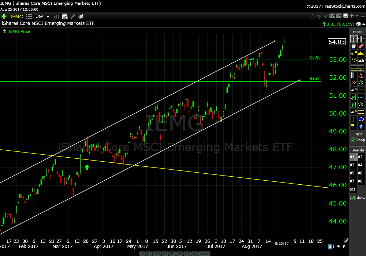Pick the blue up-arrow marker tool

(361, 127)
